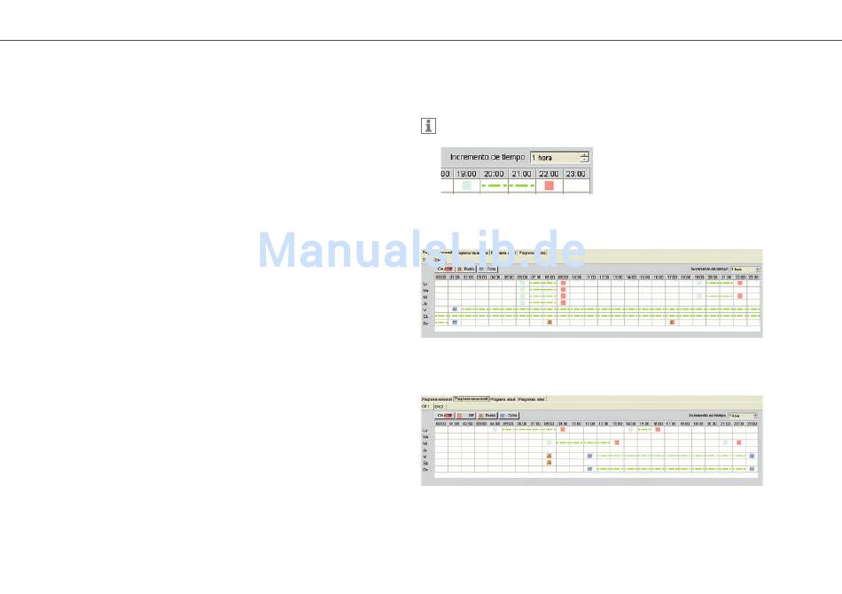Open Programa semanal tab in bottom window
842x594 pixels.
coord(437,400)
